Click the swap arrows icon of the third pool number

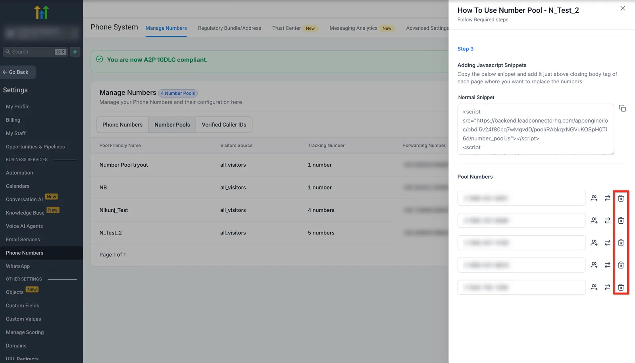[608, 242]
